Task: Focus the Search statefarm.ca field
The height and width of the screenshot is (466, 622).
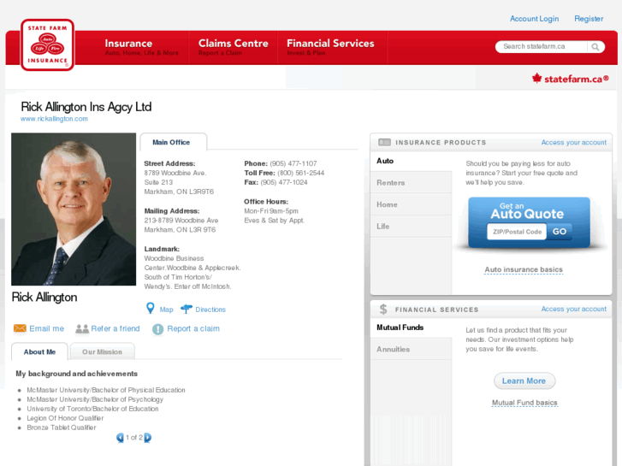Action: [541, 46]
